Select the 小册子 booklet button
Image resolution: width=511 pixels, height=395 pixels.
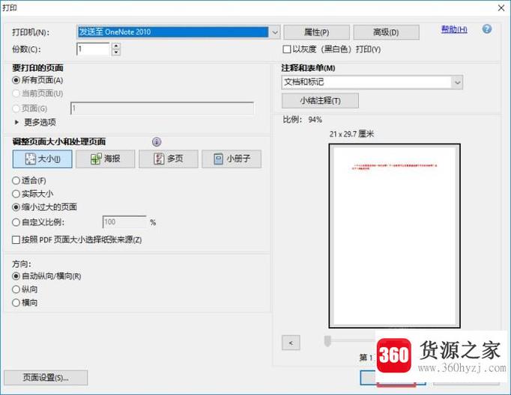232,159
